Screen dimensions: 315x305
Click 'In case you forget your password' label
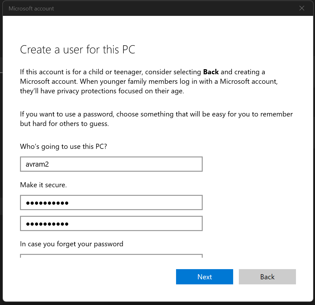coord(71,244)
